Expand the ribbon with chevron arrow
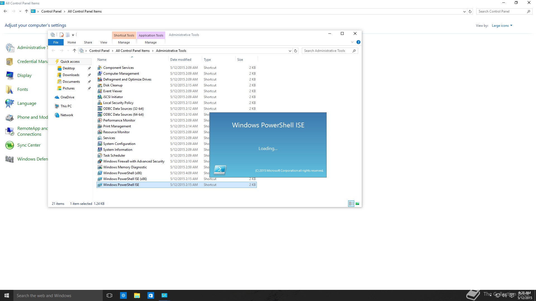This screenshot has height=301, width=536. 352,42
